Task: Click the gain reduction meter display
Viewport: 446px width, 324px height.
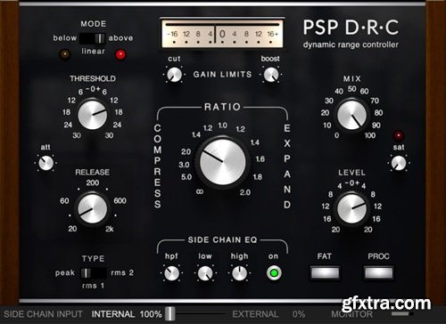Action: point(222,33)
